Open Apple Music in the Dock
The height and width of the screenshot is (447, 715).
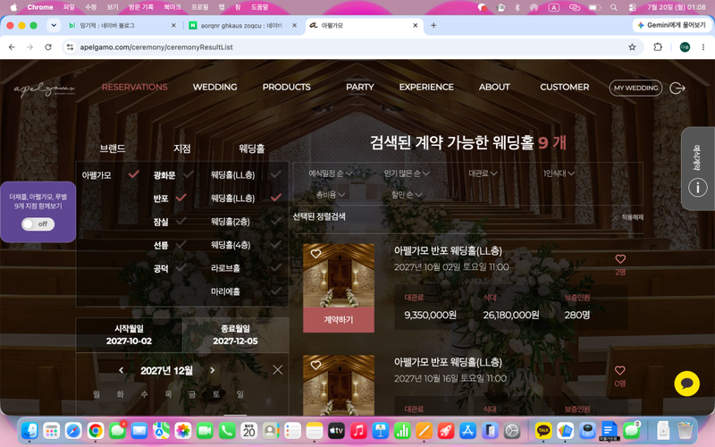(x=358, y=430)
